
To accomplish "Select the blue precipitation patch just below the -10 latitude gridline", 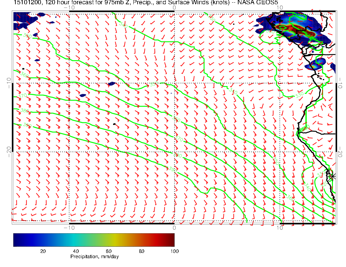I will click(83, 96).
